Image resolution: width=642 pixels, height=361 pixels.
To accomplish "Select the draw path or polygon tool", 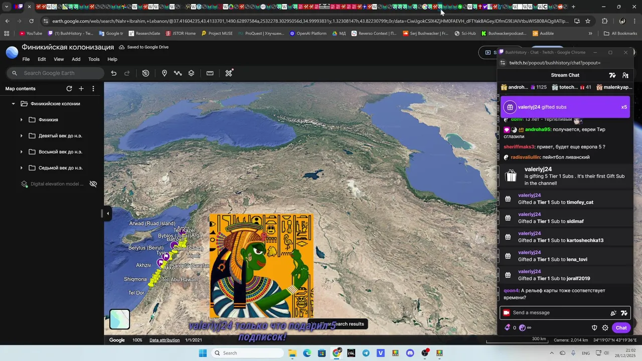I will [x=178, y=73].
